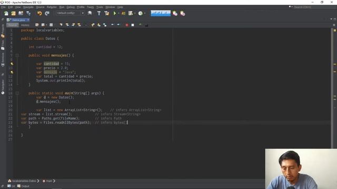Click hint bulb on the mensaje line
Viewport: 337px width, 189px height.
[x=12, y=72]
